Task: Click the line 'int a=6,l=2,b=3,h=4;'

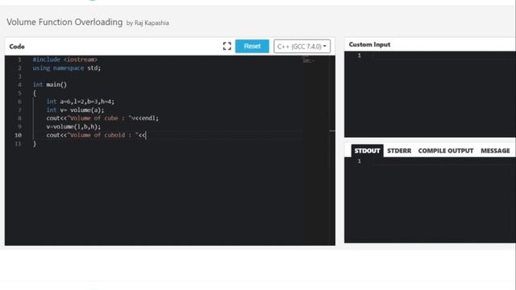Action: [x=81, y=101]
